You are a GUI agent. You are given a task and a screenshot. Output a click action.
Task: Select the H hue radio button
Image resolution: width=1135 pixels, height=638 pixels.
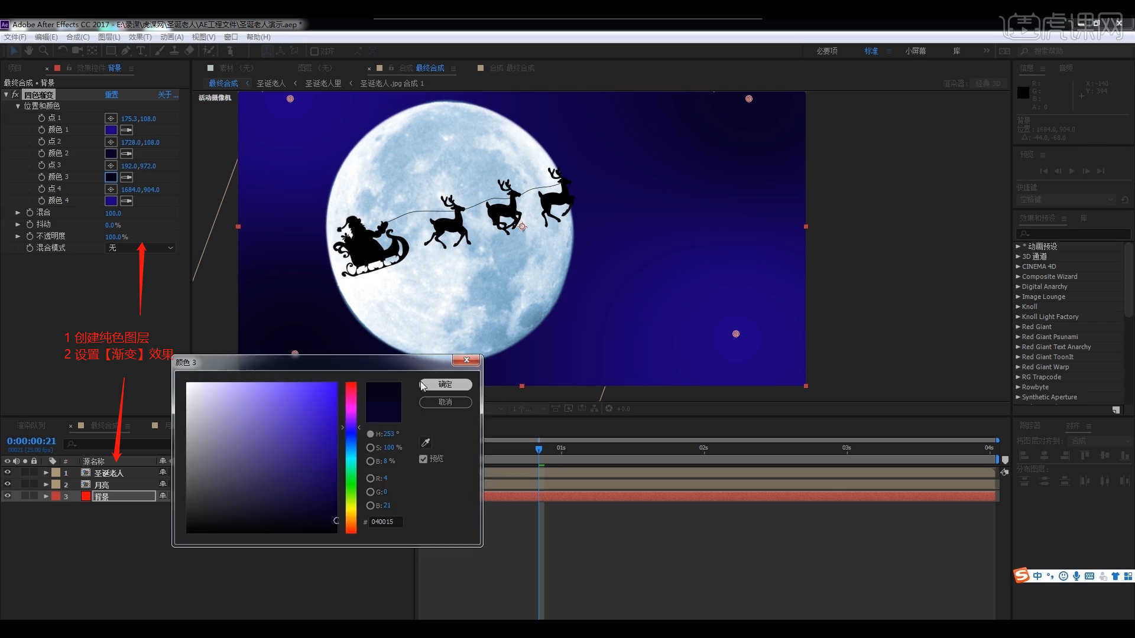(x=370, y=434)
